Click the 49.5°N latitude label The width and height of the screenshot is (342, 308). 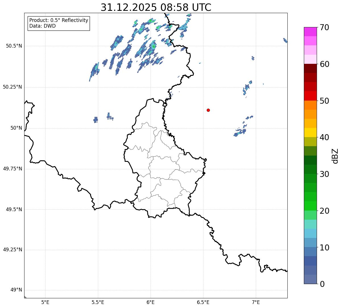pyautogui.click(x=14, y=209)
